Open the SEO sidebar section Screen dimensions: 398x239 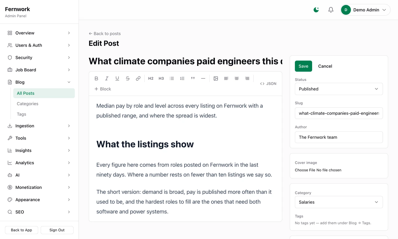(39, 212)
